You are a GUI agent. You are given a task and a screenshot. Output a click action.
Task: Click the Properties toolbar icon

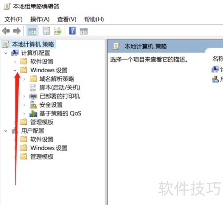[x=46, y=31]
